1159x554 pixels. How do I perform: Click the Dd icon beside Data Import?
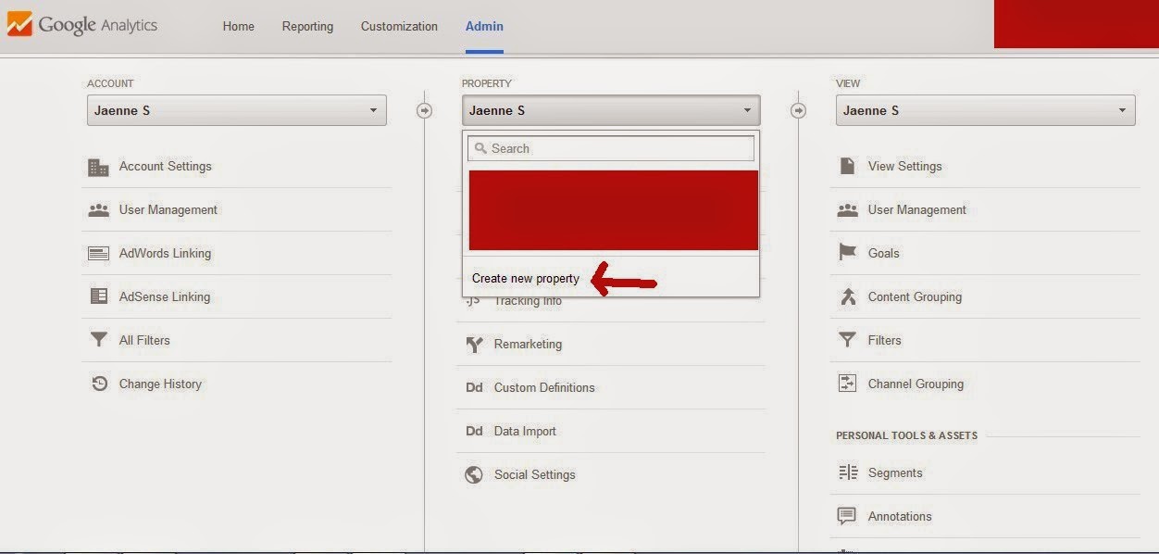coord(474,432)
